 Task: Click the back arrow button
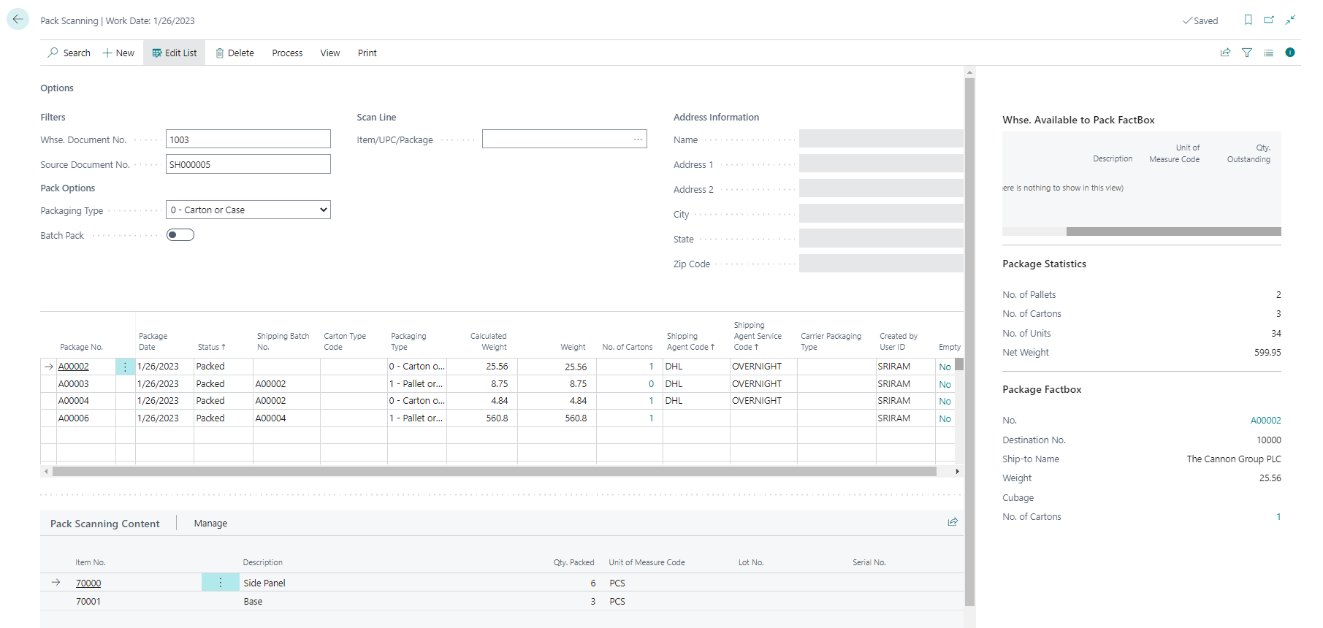click(18, 20)
